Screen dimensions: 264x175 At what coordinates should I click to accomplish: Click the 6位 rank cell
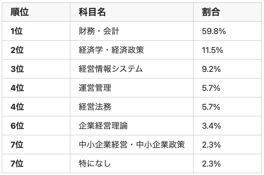(x=36, y=126)
